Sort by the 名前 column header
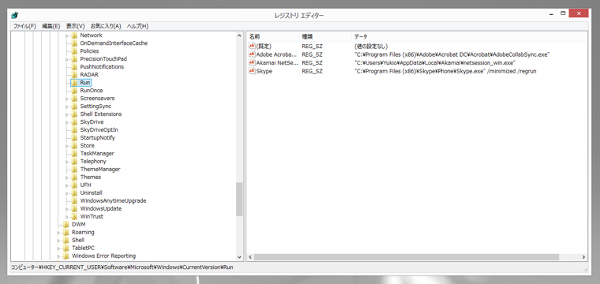 (272, 37)
